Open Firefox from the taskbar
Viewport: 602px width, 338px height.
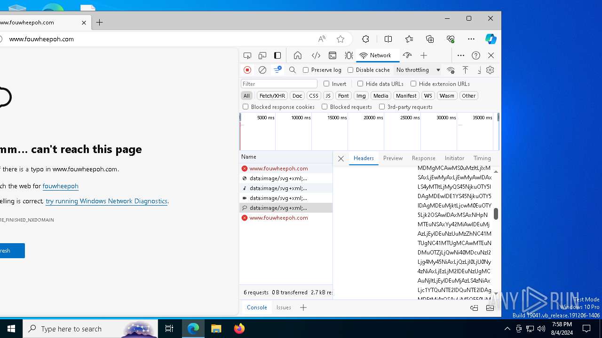click(x=239, y=329)
